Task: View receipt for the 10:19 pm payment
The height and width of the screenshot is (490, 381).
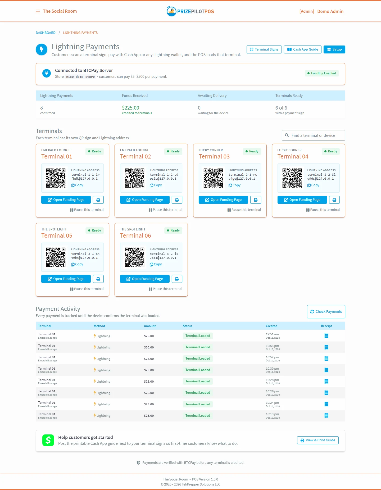Action: [326, 415]
